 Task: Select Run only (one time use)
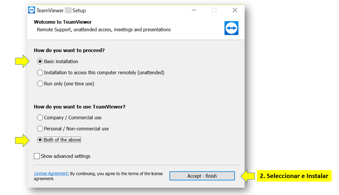40,84
